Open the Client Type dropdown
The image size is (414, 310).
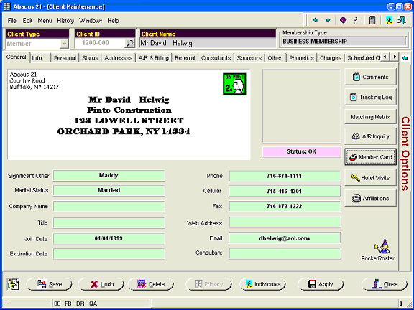[64, 44]
